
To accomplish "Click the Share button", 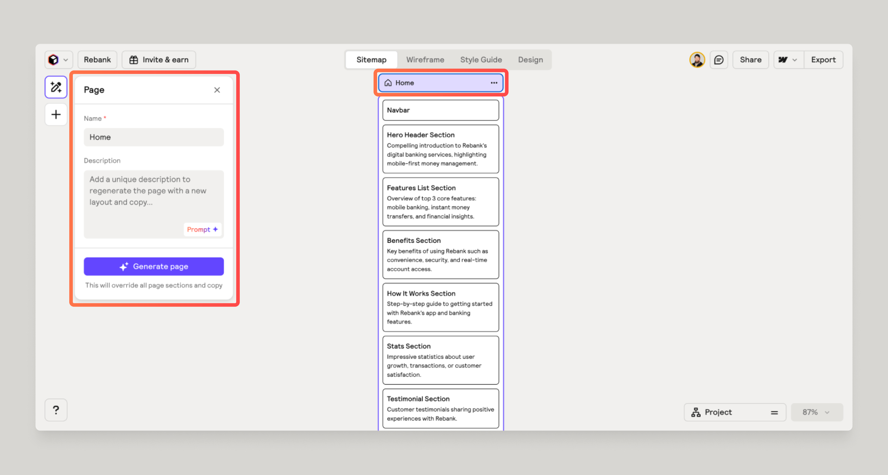I will coord(750,60).
